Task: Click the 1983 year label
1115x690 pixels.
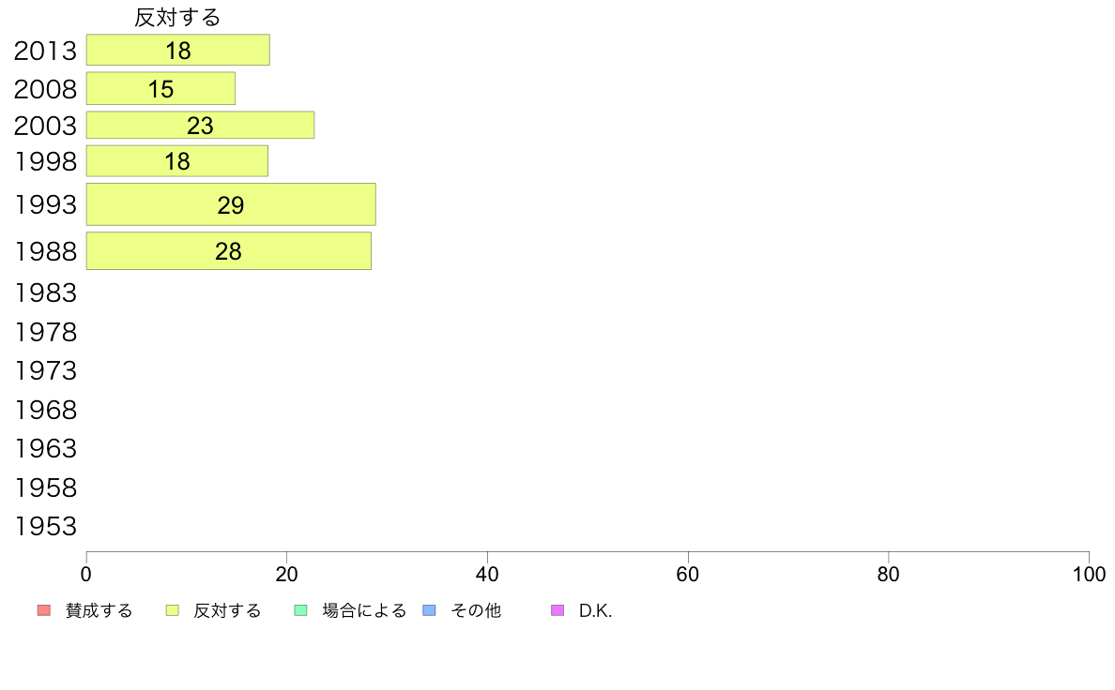Action: [45, 292]
